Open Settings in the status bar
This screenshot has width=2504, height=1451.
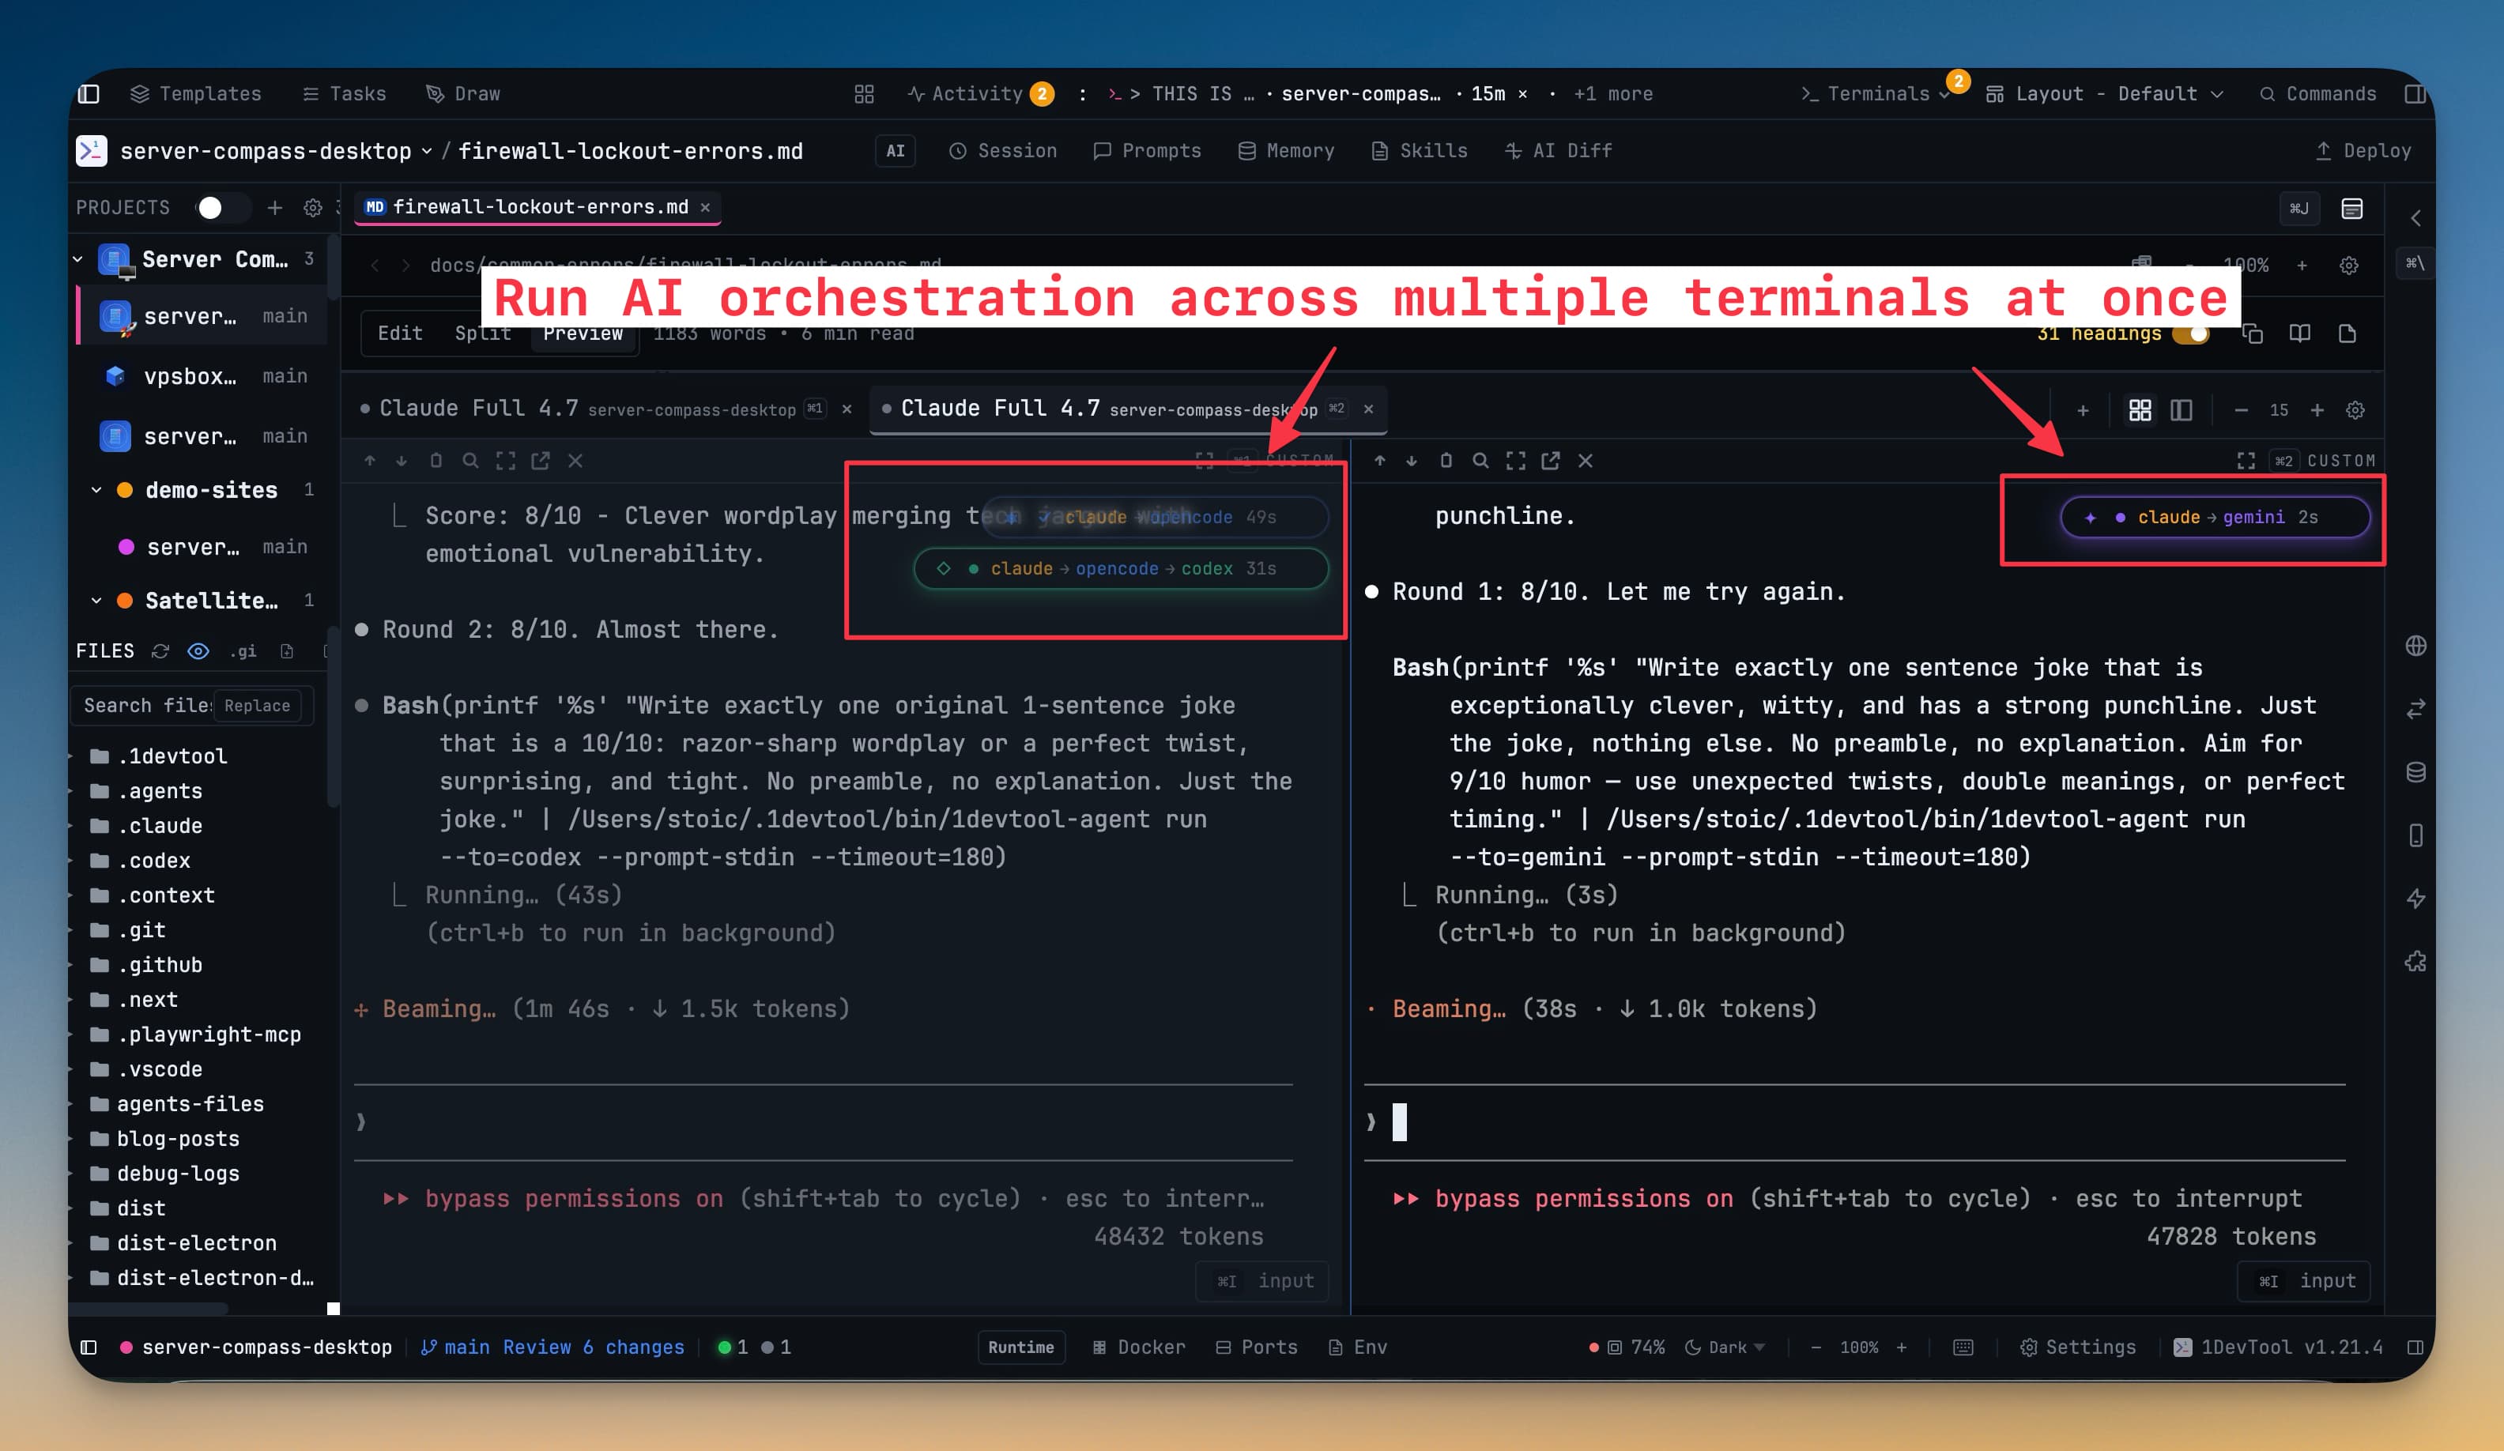pos(2078,1347)
